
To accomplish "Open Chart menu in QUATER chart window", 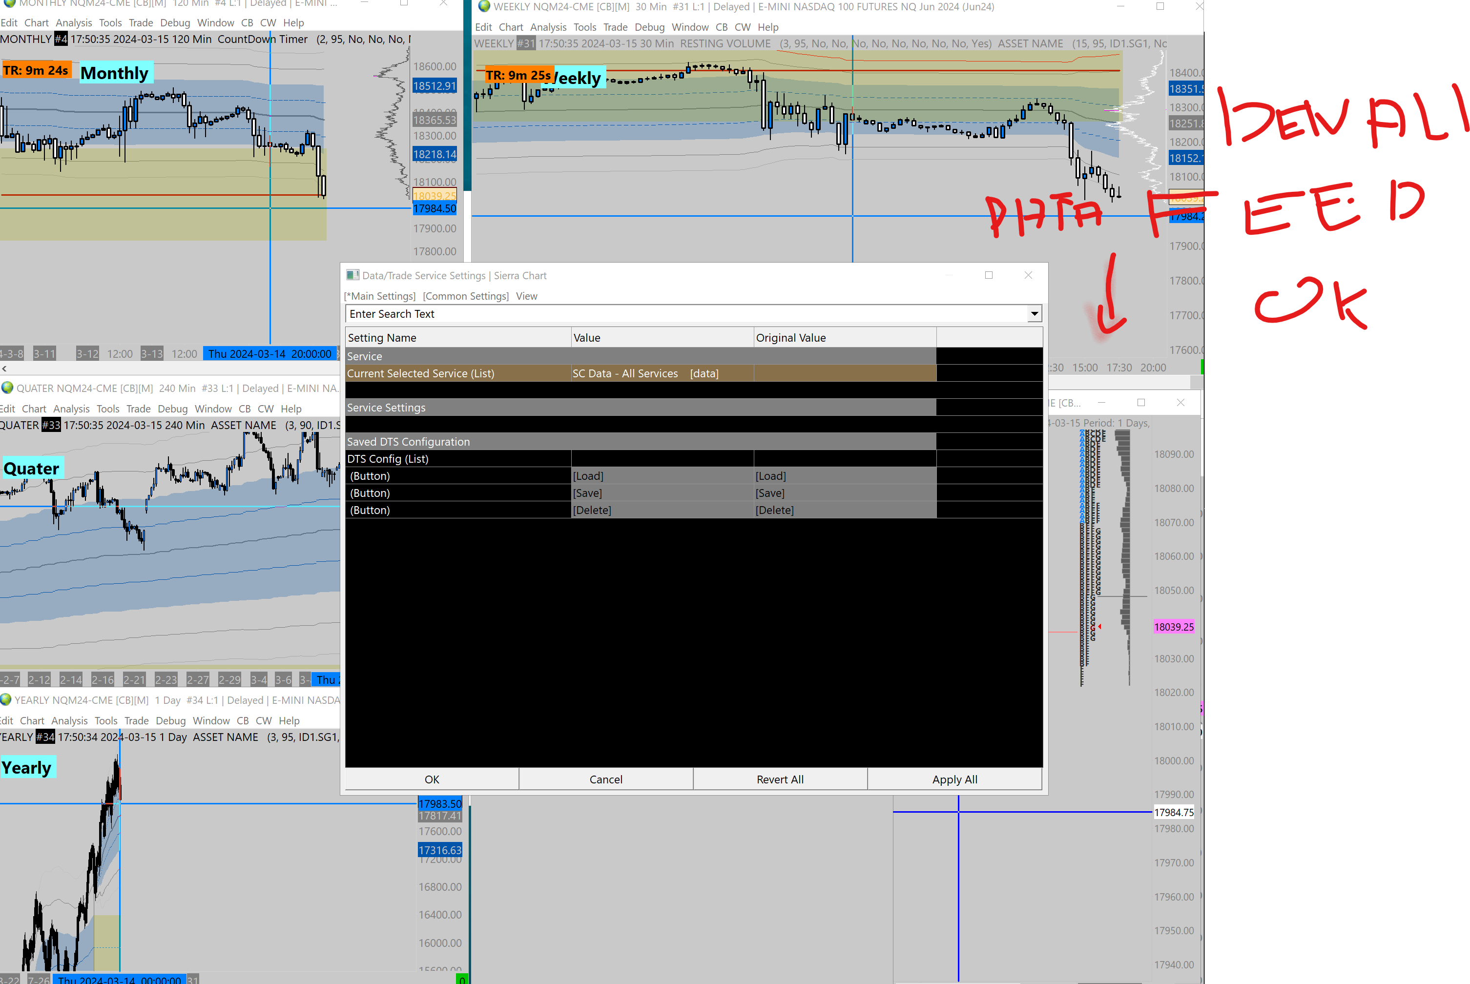I will coord(34,409).
